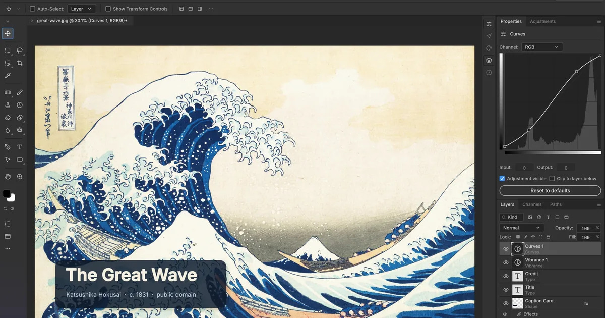Click Reset to defaults button
Screen dimensions: 605x318
tap(550, 191)
